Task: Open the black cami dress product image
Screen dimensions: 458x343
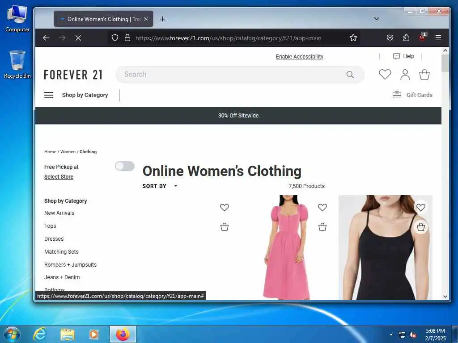Action: point(385,247)
